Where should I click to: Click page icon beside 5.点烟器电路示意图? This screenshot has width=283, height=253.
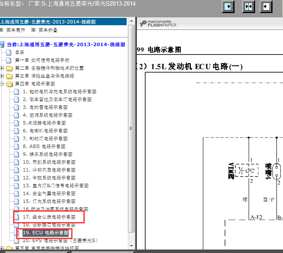coord(17,123)
